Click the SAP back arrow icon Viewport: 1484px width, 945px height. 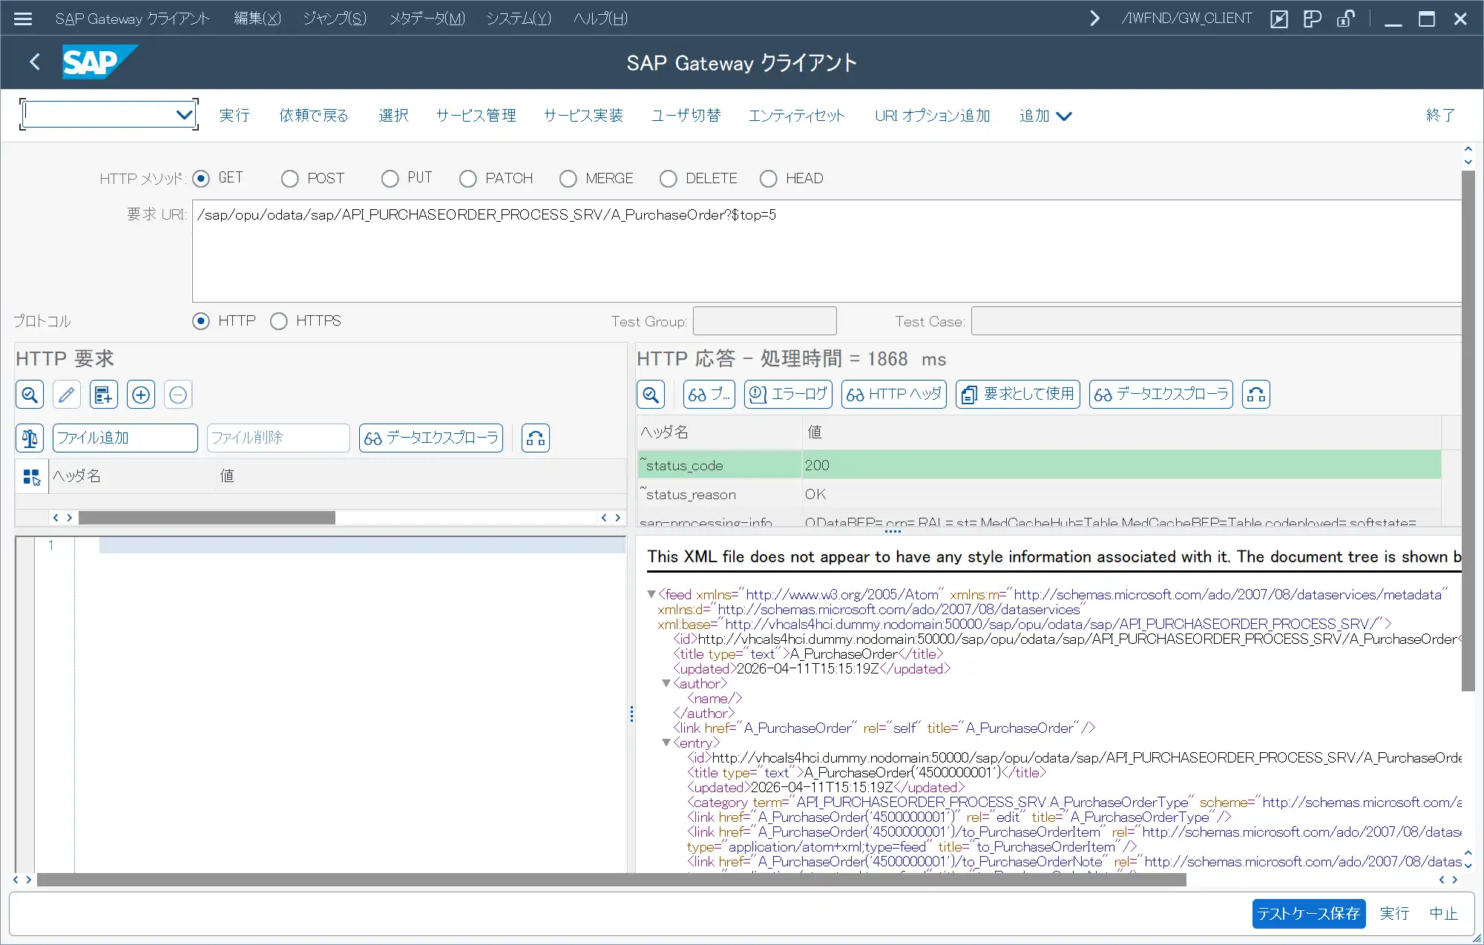35,62
